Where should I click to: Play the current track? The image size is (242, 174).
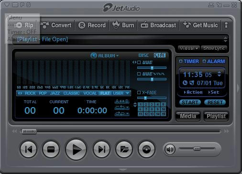click(76, 150)
